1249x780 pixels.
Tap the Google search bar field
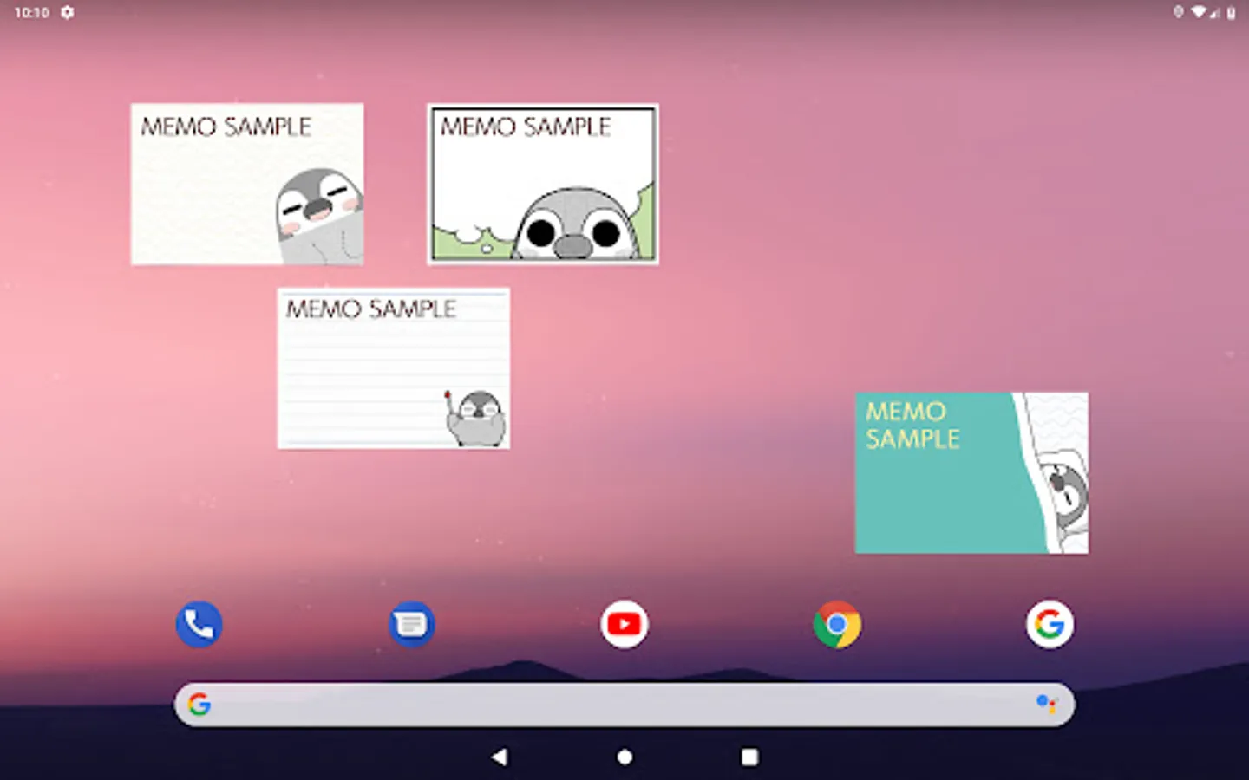pyautogui.click(x=624, y=704)
